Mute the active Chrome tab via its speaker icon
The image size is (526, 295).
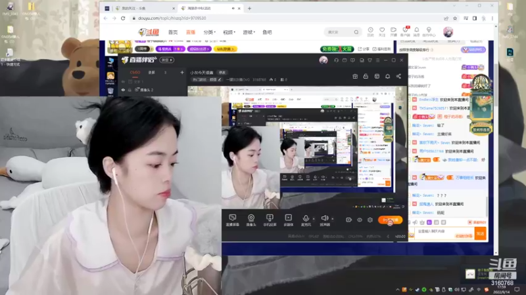(233, 9)
